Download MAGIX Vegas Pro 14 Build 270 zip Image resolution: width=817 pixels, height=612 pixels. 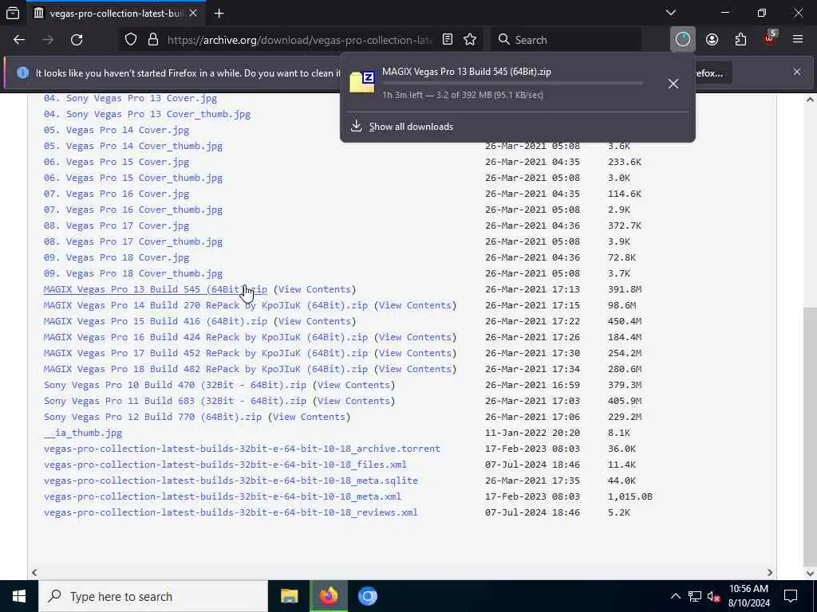coord(206,305)
